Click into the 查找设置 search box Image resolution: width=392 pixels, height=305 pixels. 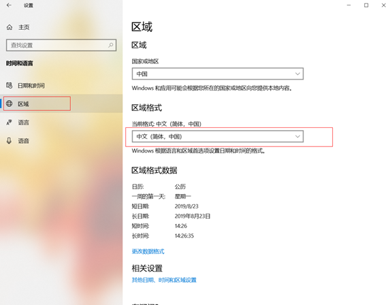pos(61,45)
